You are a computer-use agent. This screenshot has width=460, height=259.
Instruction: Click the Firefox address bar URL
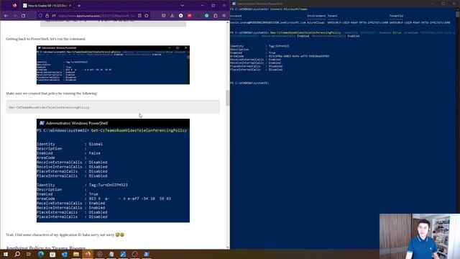coord(97,16)
